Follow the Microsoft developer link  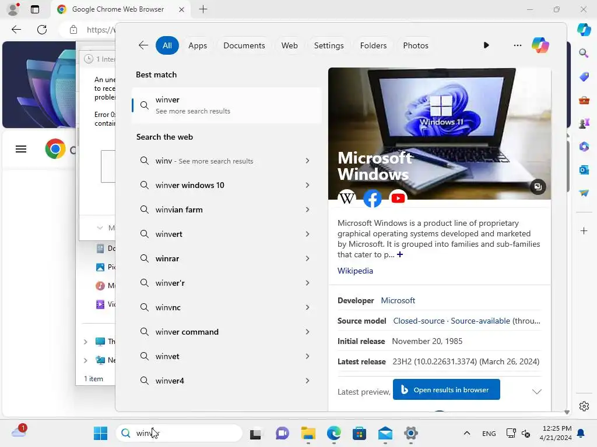pos(398,300)
